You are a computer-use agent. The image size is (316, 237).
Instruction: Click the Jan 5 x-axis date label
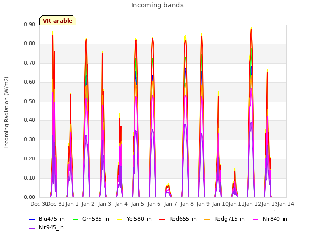137,204
